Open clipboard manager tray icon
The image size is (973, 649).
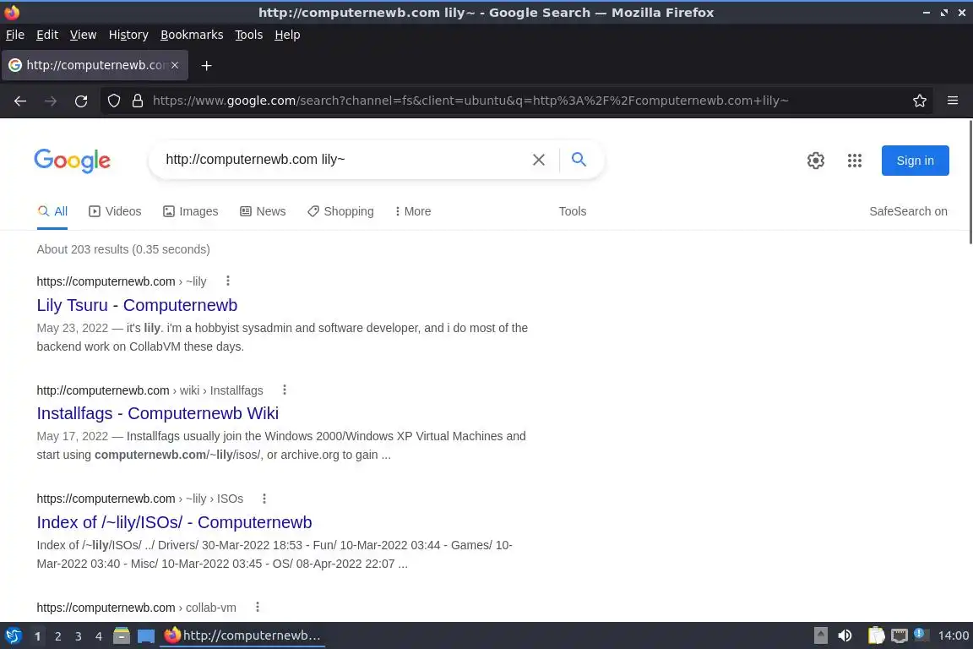point(876,635)
